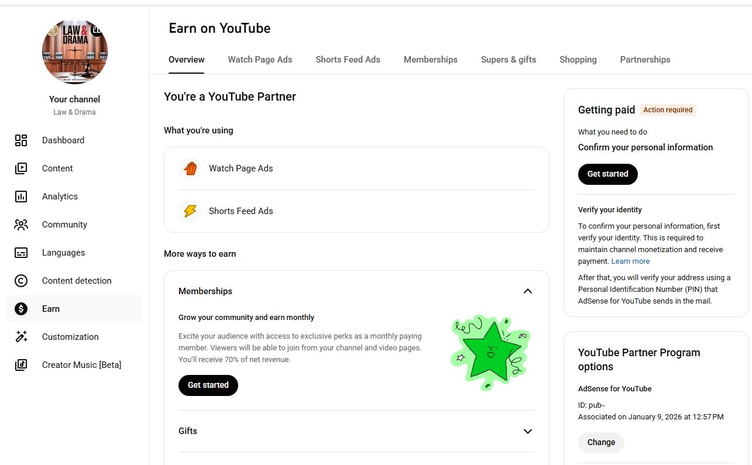Screen dimensions: 752x465
Task: Open the Dashboard sidebar icon
Action: pos(21,140)
